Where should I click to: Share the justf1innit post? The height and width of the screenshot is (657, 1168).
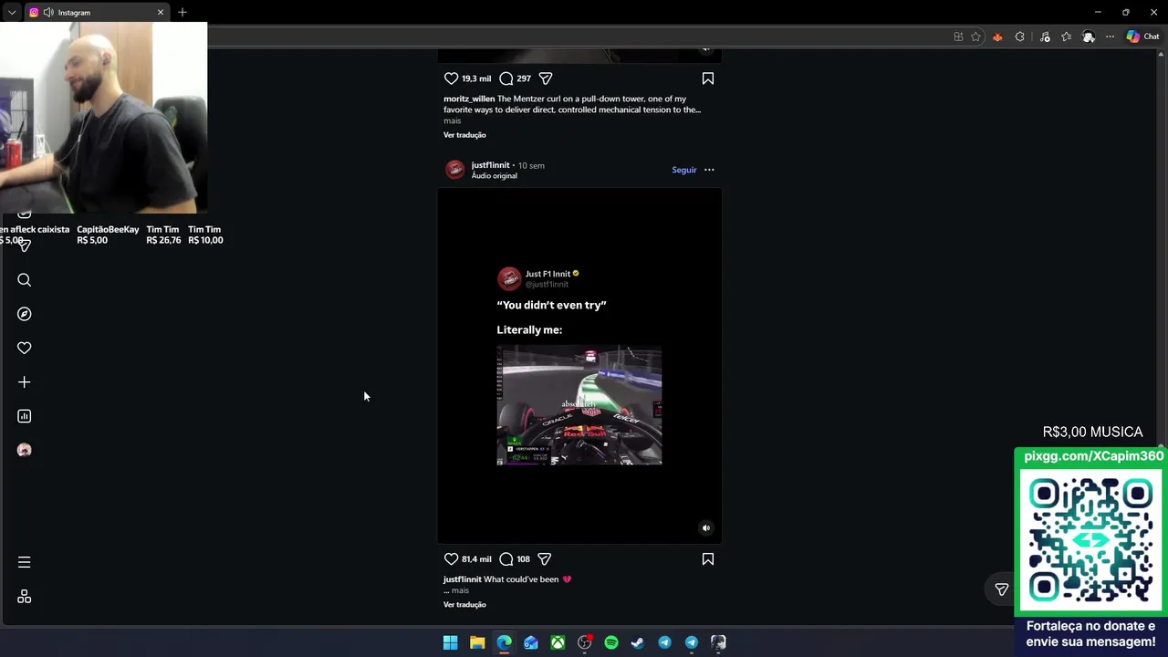(545, 558)
